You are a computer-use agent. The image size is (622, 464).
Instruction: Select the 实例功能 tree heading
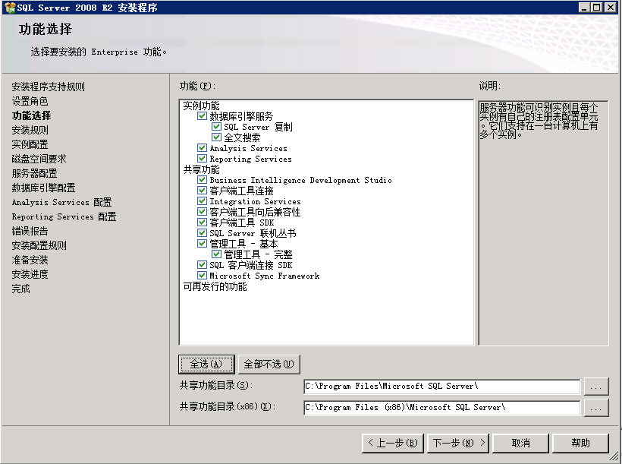[x=201, y=106]
